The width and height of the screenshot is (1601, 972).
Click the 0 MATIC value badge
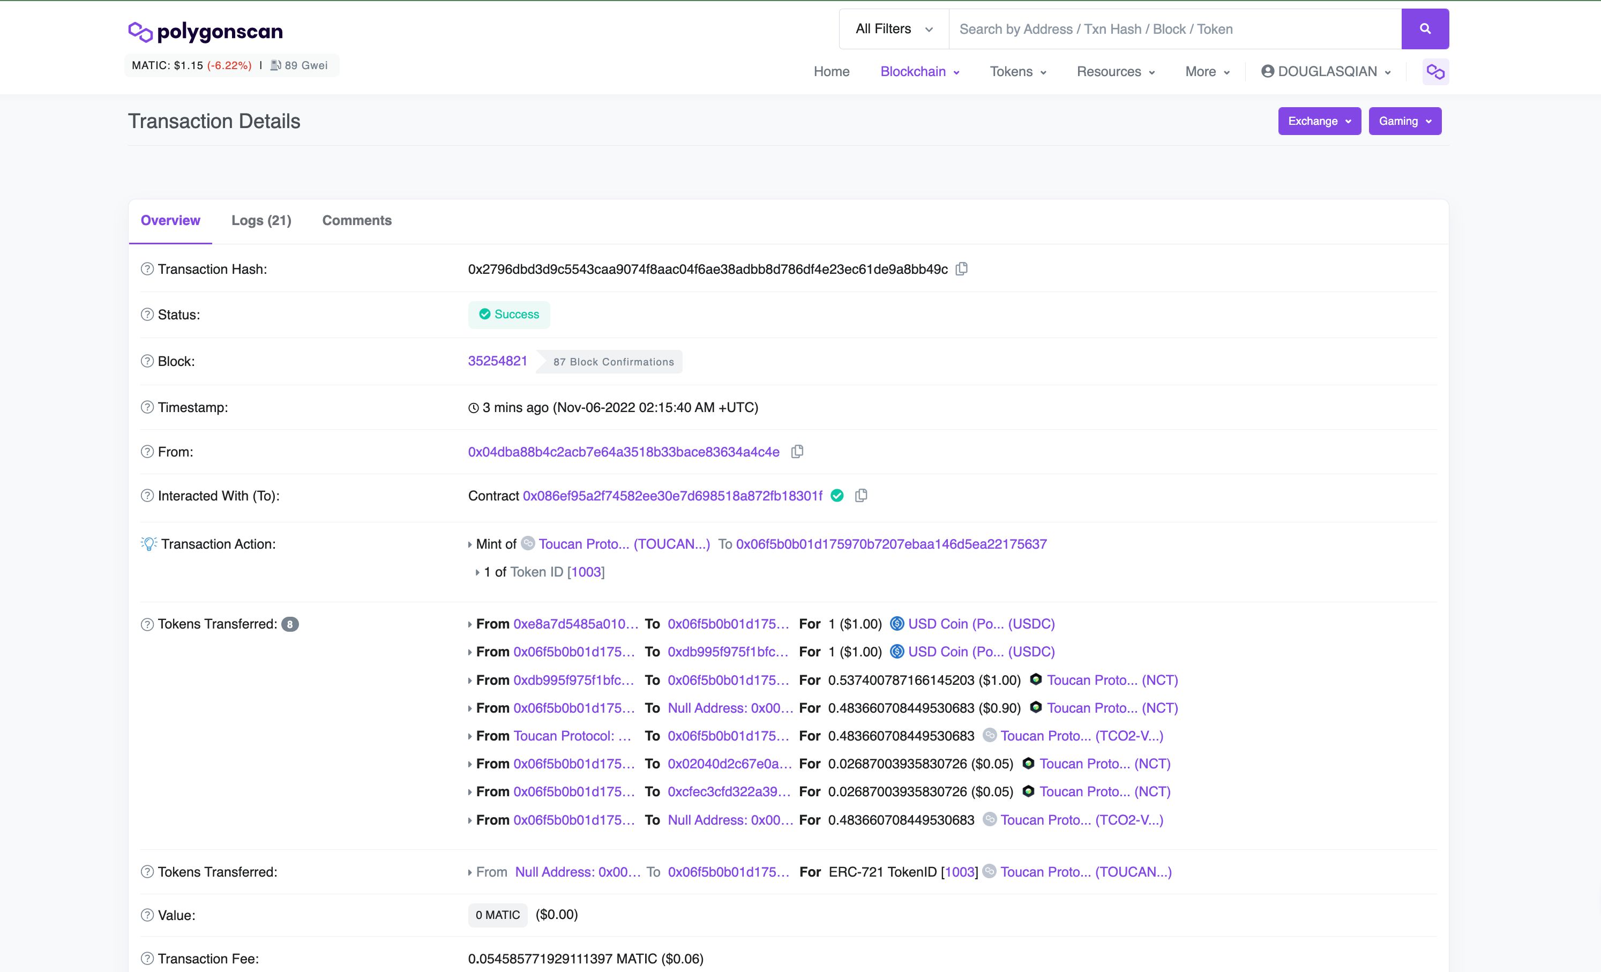498,915
